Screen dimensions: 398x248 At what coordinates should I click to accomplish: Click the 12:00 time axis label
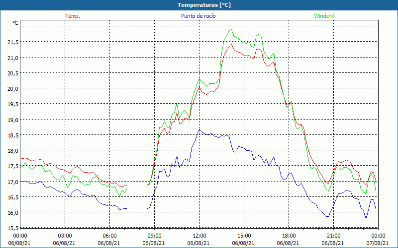click(199, 236)
